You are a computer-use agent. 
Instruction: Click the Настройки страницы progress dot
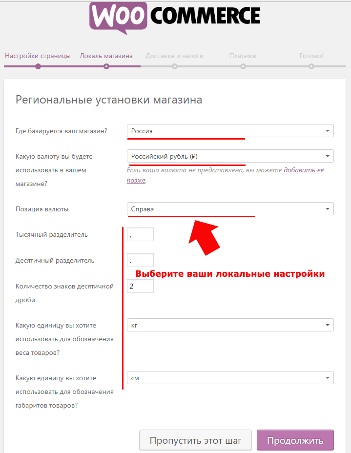click(x=38, y=67)
